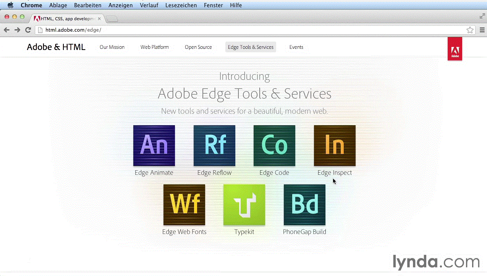This screenshot has width=487, height=276.
Task: Go forward with the browser forward arrow
Action: [x=17, y=30]
